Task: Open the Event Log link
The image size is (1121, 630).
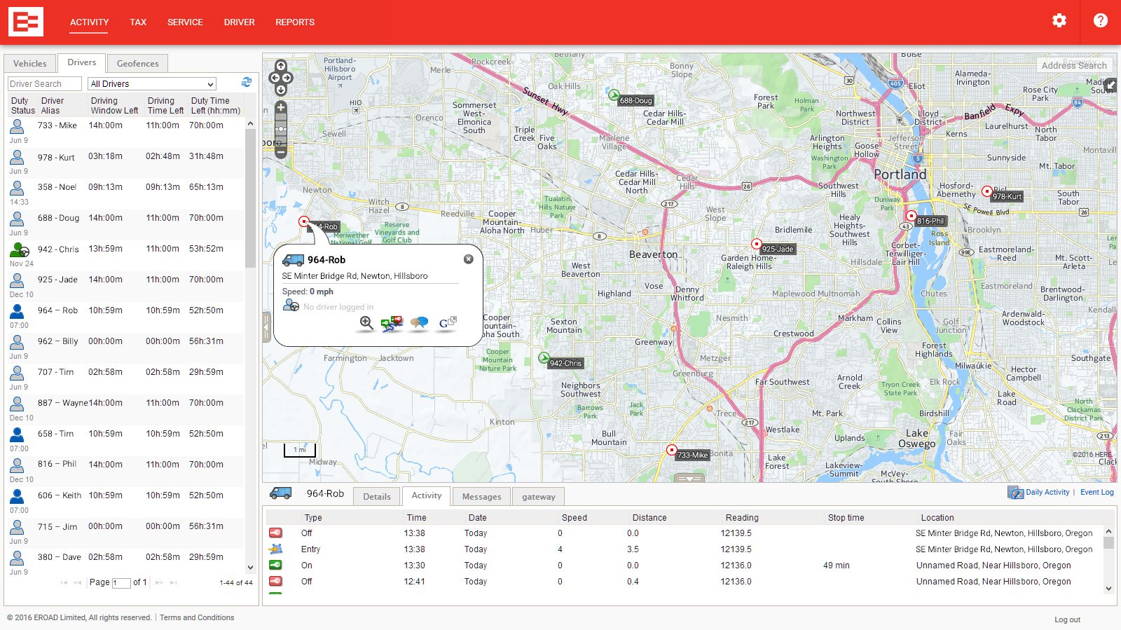Action: 1096,493
